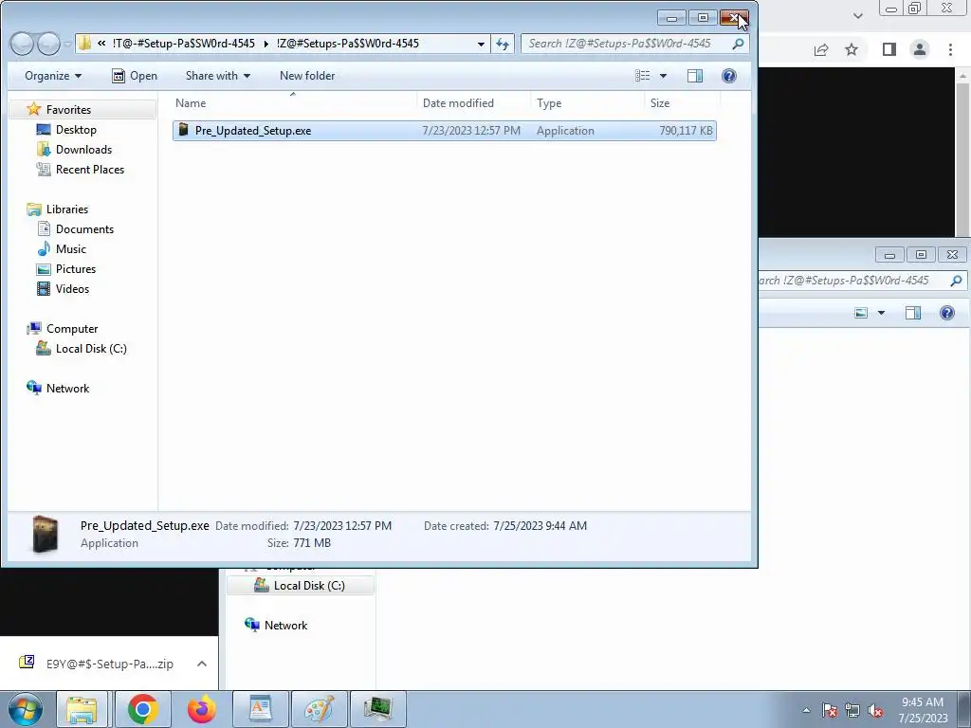Switch to Google Chrome in the taskbar
971x728 pixels.
coord(143,709)
